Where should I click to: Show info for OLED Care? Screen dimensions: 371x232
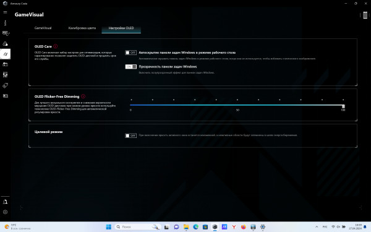[x=56, y=46]
